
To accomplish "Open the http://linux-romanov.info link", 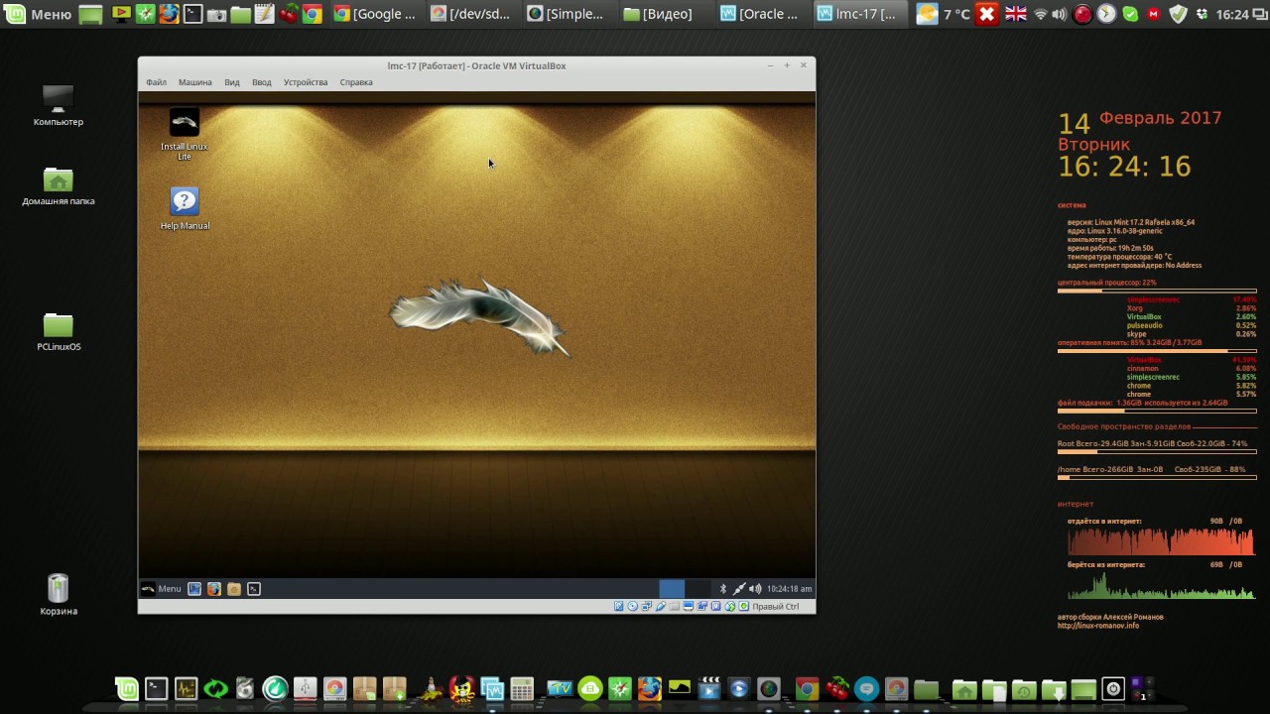I will coord(1098,626).
